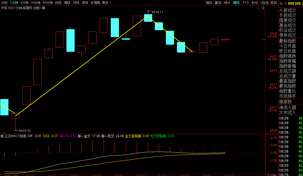The height and width of the screenshot is (176, 303).
Task: Select the 涨家数 row in side panel
Action: pyautogui.click(x=286, y=102)
